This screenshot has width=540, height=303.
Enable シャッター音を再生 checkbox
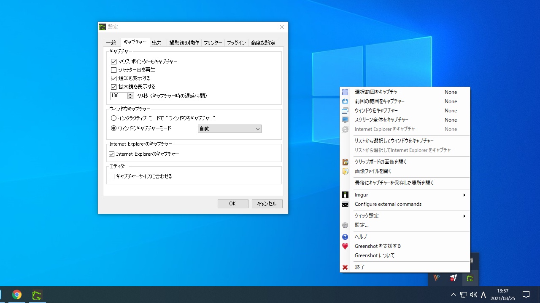[113, 70]
